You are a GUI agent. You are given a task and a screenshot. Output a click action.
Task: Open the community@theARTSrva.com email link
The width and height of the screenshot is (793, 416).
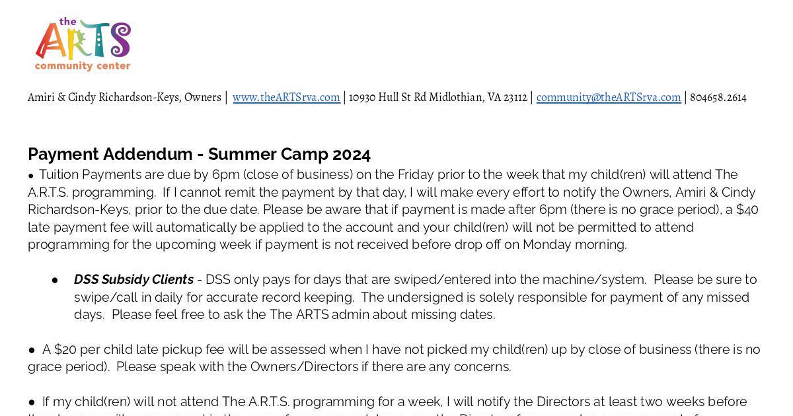pyautogui.click(x=609, y=97)
